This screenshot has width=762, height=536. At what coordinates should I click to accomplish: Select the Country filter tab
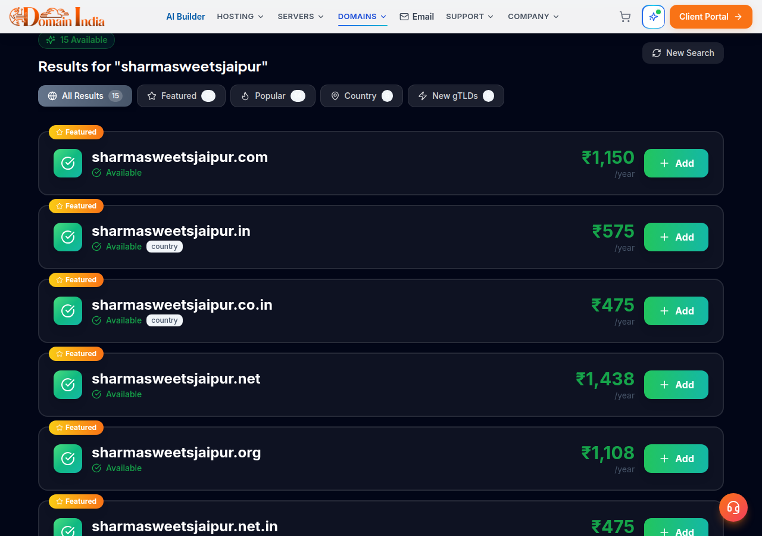361,96
